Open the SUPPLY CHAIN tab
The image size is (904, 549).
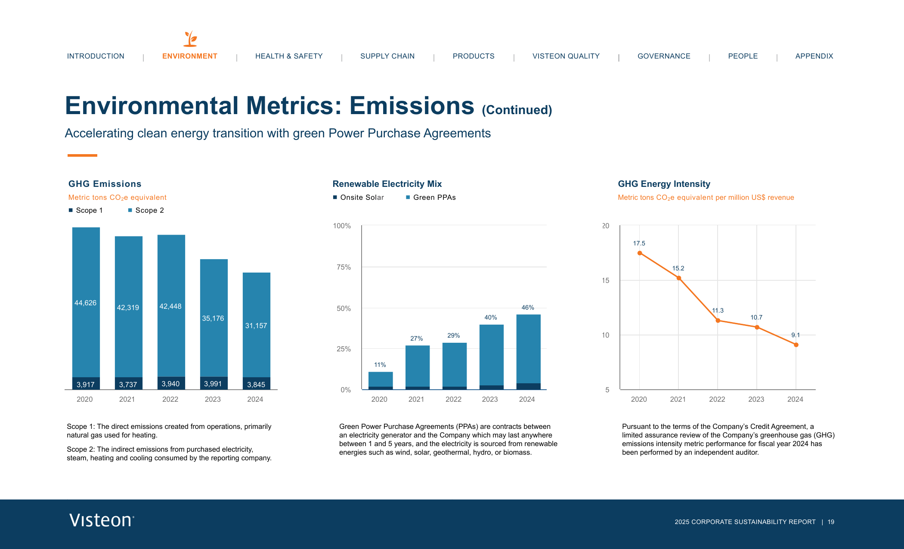click(x=387, y=56)
